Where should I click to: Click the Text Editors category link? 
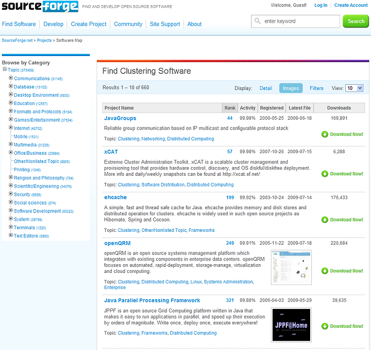click(x=26, y=236)
